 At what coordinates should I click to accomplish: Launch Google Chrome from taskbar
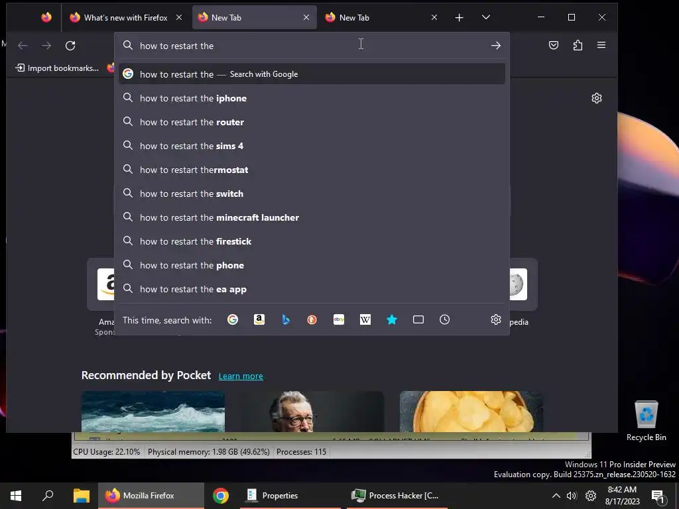coord(221,496)
